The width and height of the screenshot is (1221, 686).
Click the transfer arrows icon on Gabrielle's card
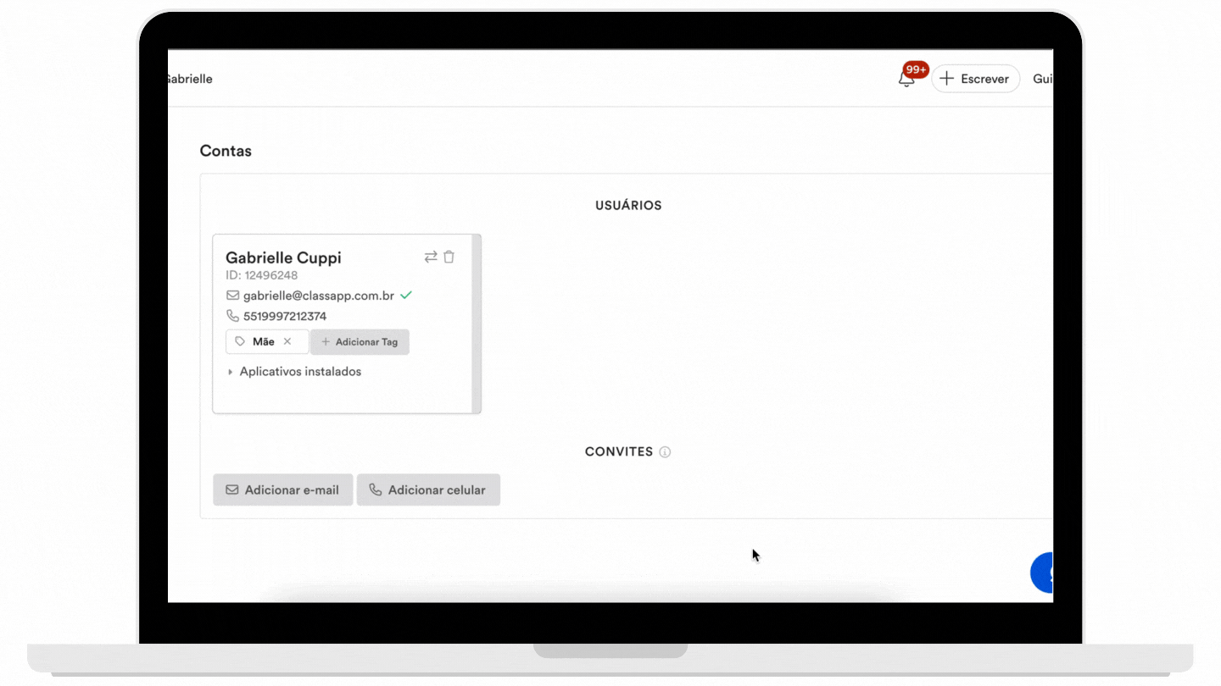coord(431,257)
